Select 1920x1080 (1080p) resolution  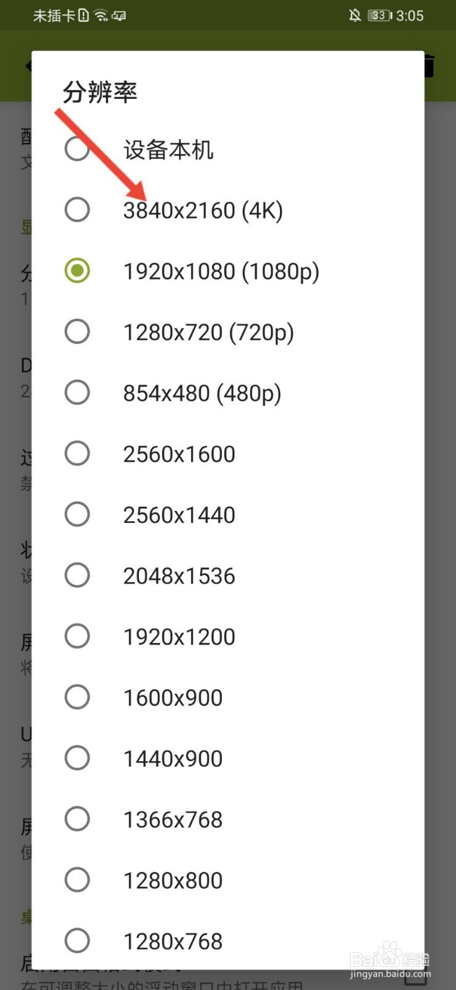point(227,271)
